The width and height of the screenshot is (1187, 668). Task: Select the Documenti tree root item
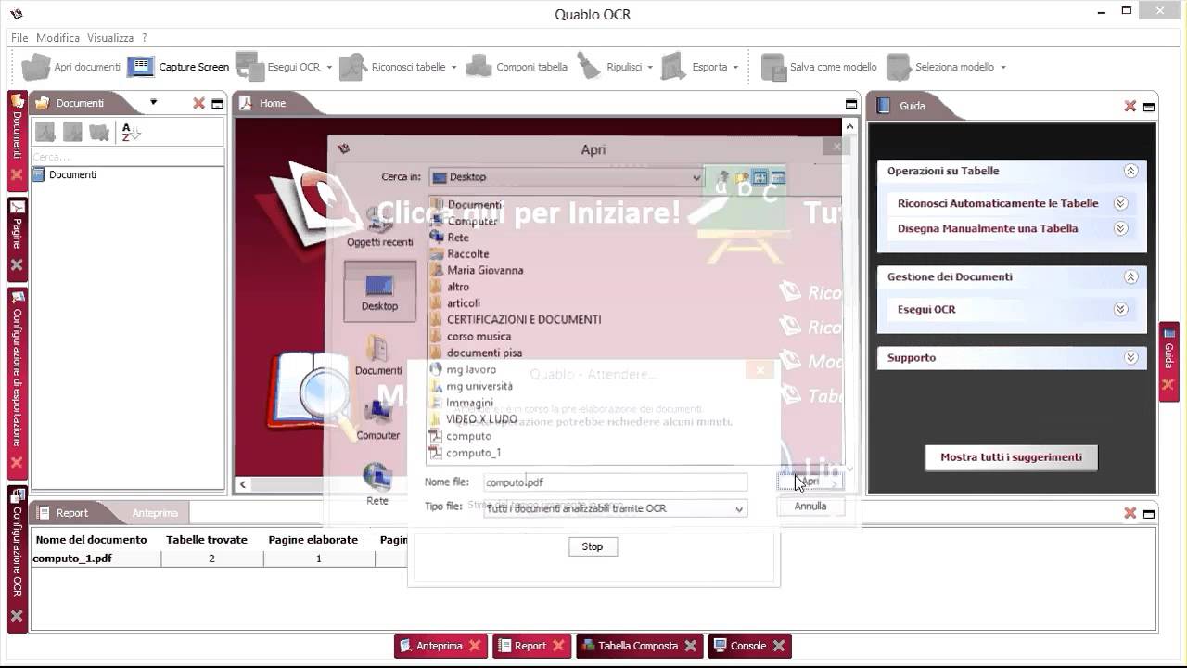pos(72,174)
